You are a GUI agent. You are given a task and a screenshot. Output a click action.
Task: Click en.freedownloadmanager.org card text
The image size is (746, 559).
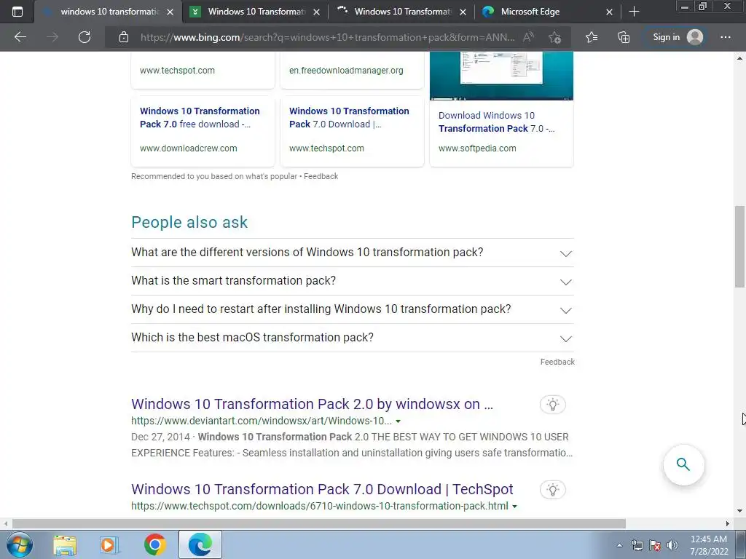pos(346,71)
